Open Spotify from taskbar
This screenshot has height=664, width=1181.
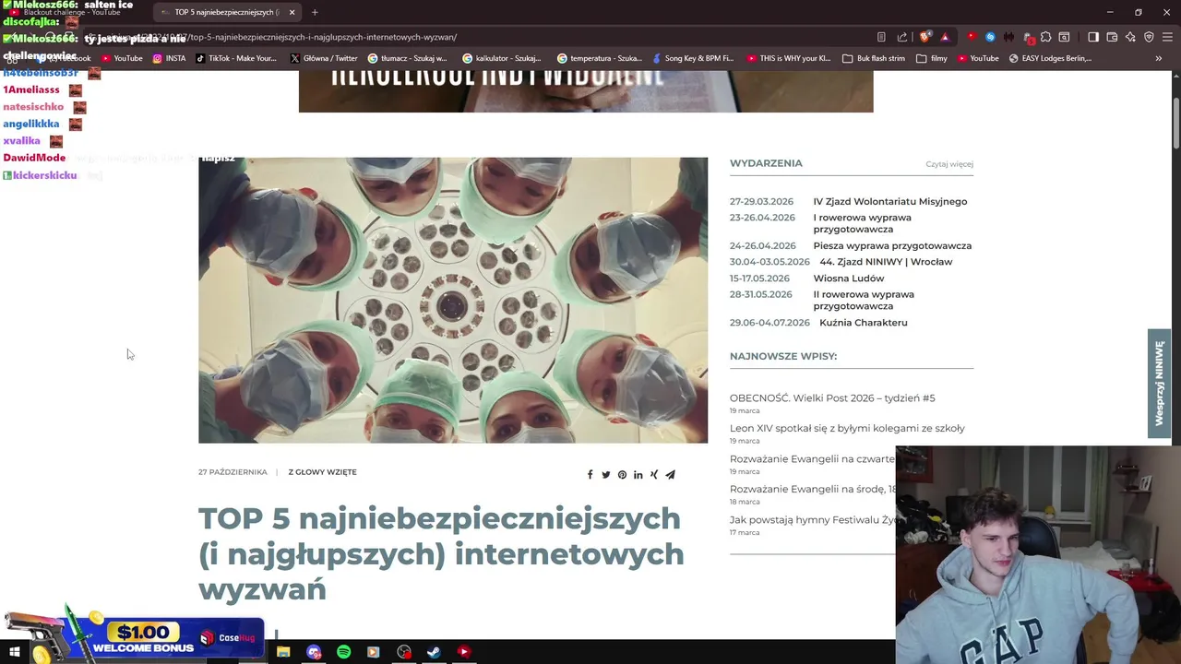(343, 652)
